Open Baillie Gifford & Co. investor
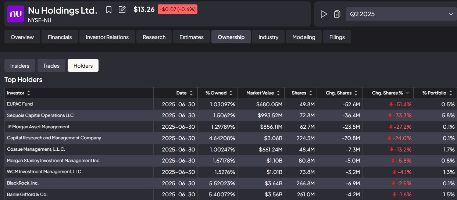 27,194
